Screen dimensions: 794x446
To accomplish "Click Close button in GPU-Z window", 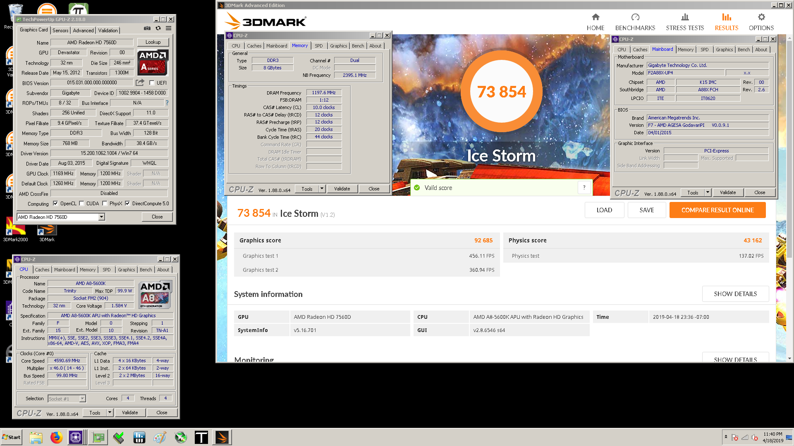I will 157,217.
